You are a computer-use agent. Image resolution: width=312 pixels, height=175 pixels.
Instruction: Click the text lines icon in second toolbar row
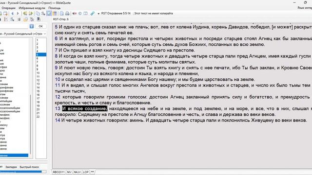click(19, 19)
